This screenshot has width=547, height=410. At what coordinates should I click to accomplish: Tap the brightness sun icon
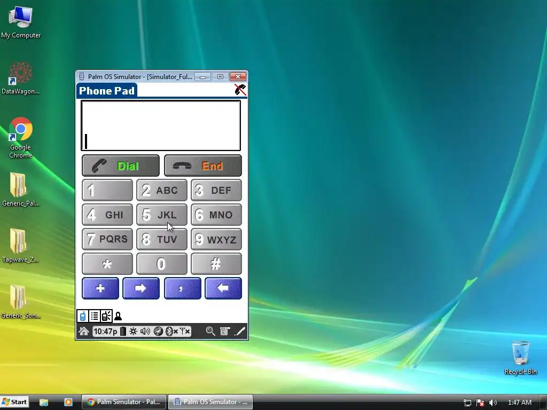tap(133, 331)
